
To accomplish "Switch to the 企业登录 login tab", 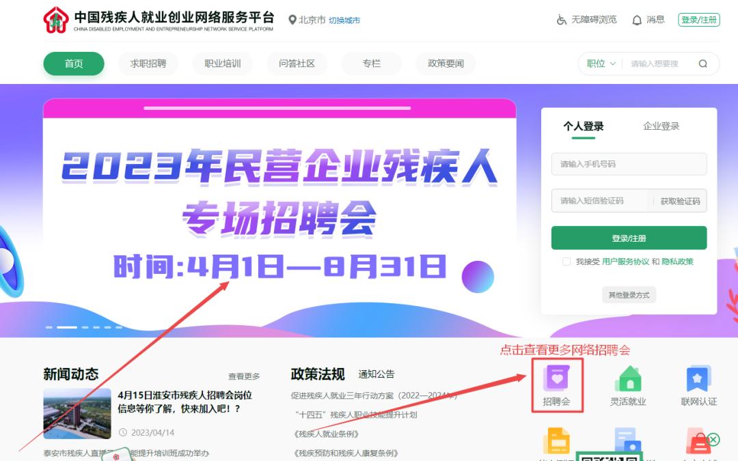I will tap(661, 126).
